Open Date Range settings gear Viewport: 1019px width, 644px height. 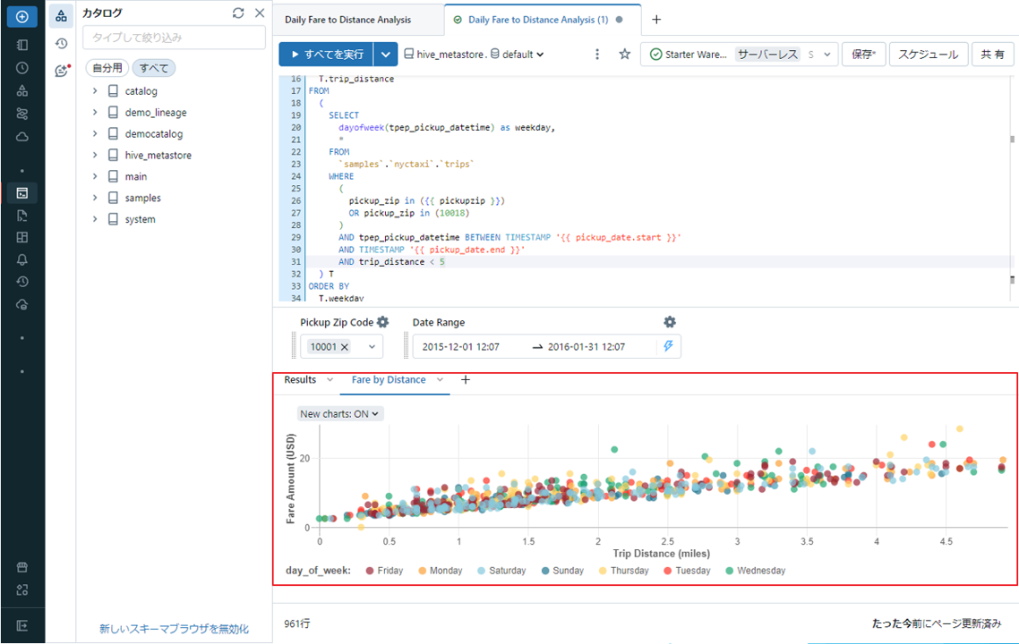coord(669,322)
